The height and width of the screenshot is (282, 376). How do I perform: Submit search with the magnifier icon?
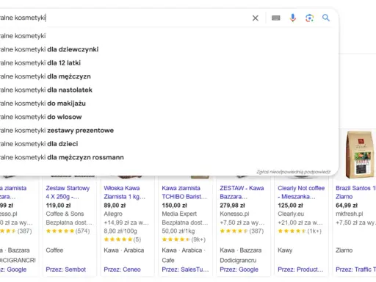(326, 18)
